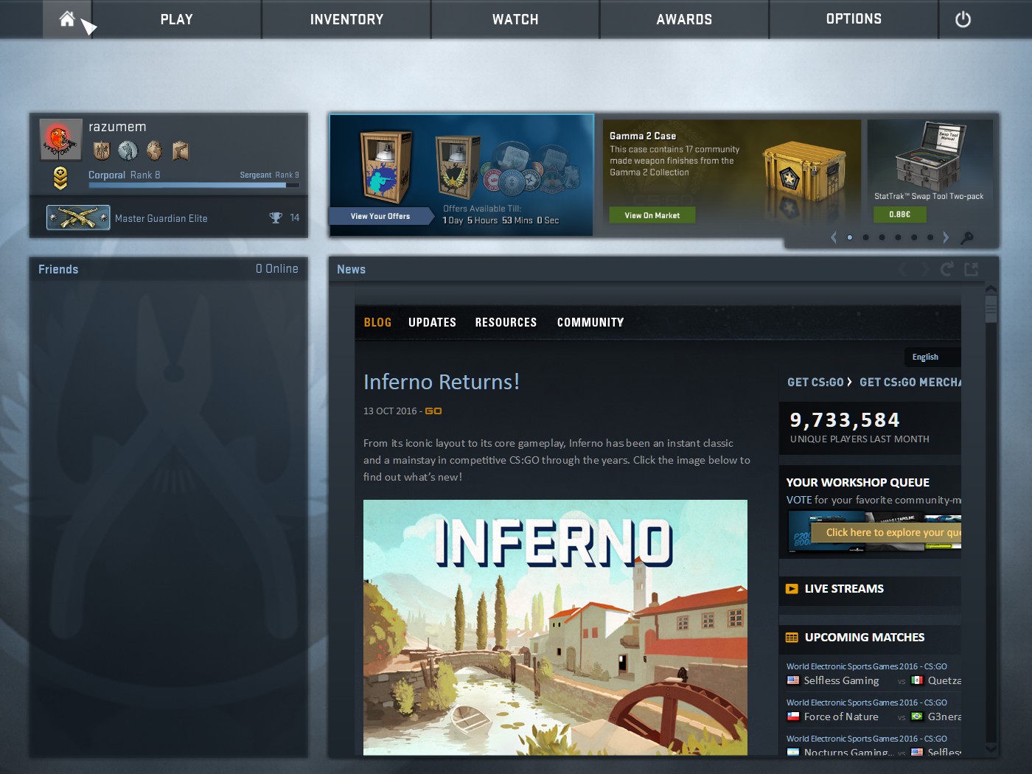Select the sixth carousel page dot
This screenshot has height=774, width=1032.
[x=930, y=237]
